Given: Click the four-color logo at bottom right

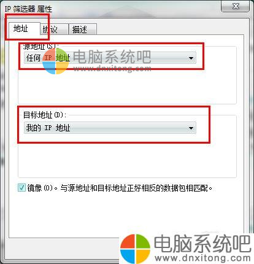Looking at the screenshot, I should (x=135, y=249).
